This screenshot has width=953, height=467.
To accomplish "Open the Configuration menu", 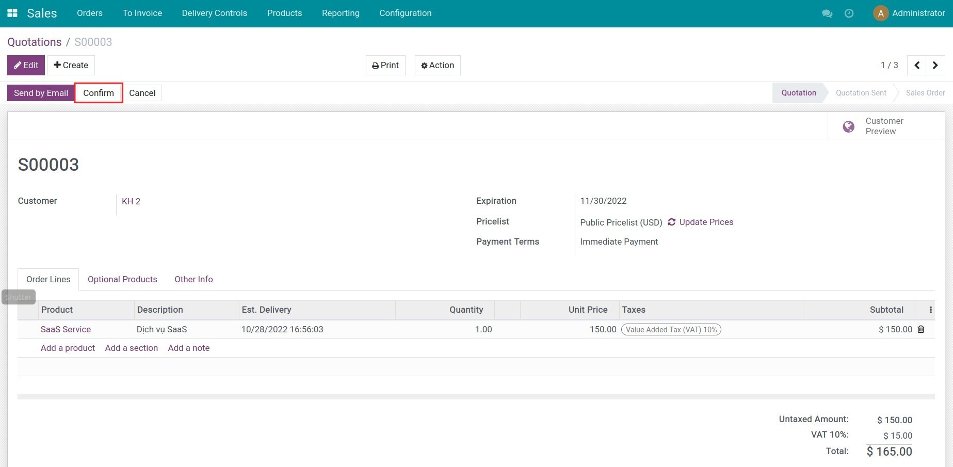I will [x=405, y=13].
